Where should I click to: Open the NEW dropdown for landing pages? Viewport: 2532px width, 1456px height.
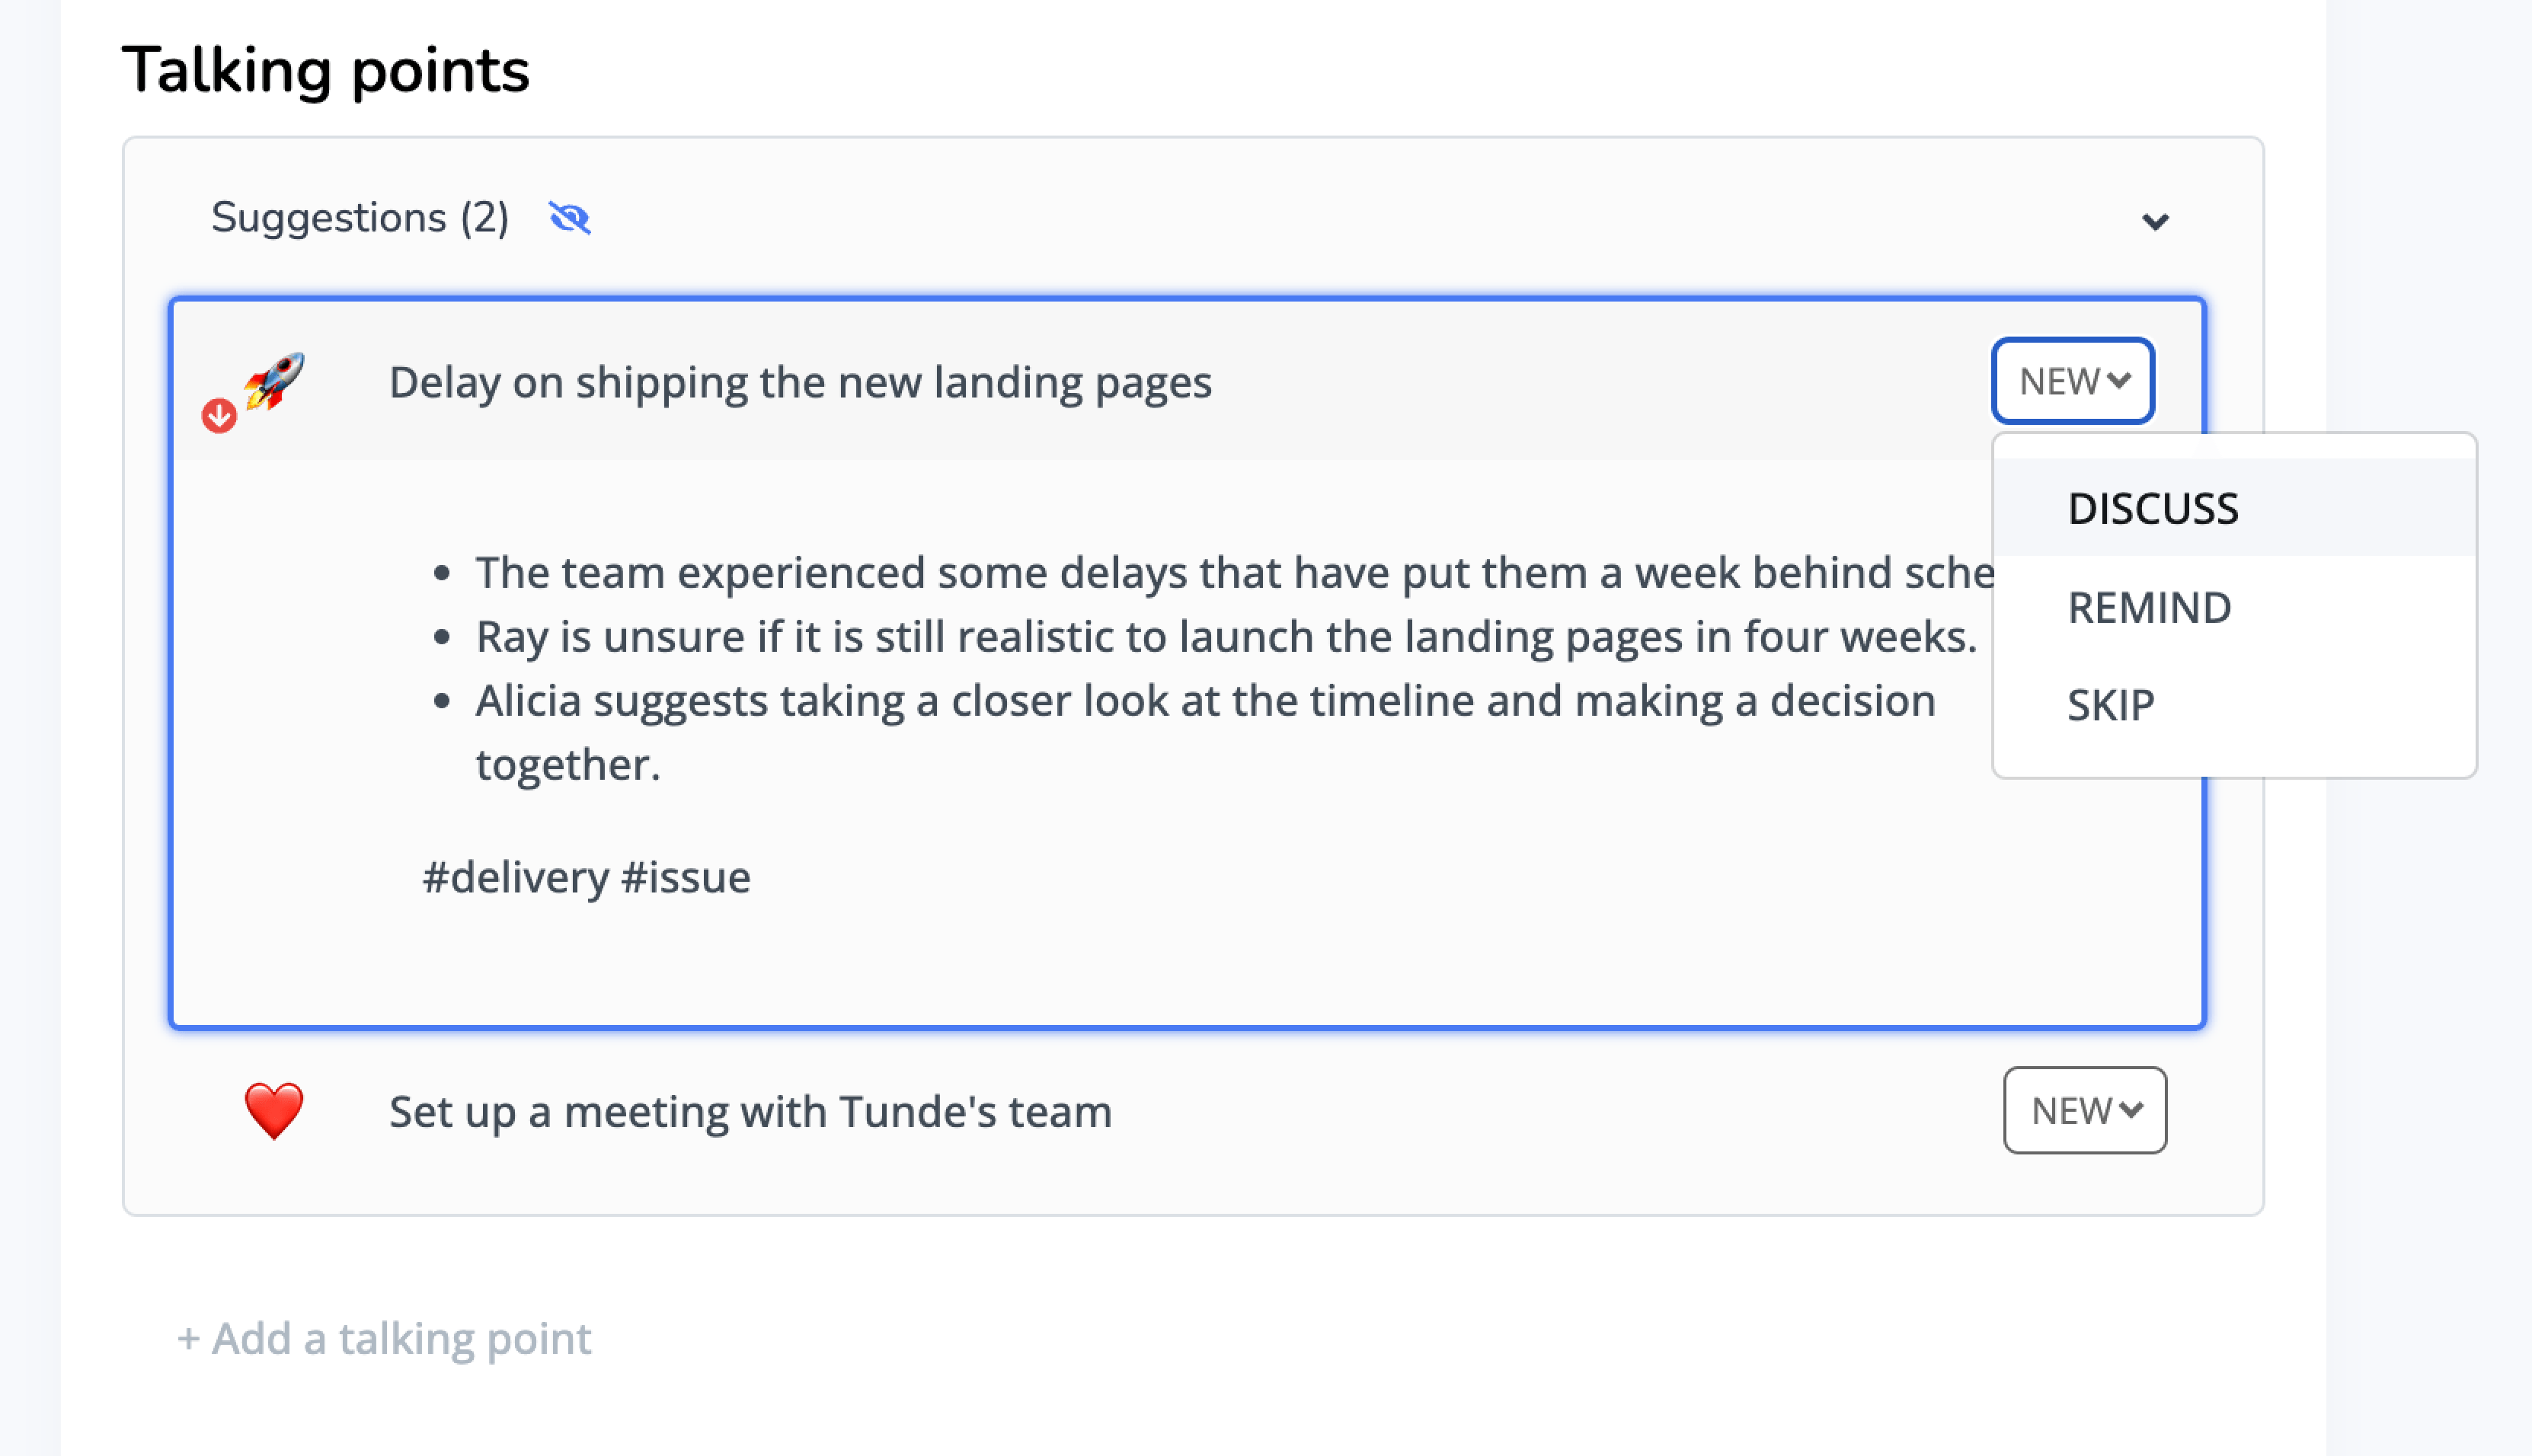click(2073, 381)
